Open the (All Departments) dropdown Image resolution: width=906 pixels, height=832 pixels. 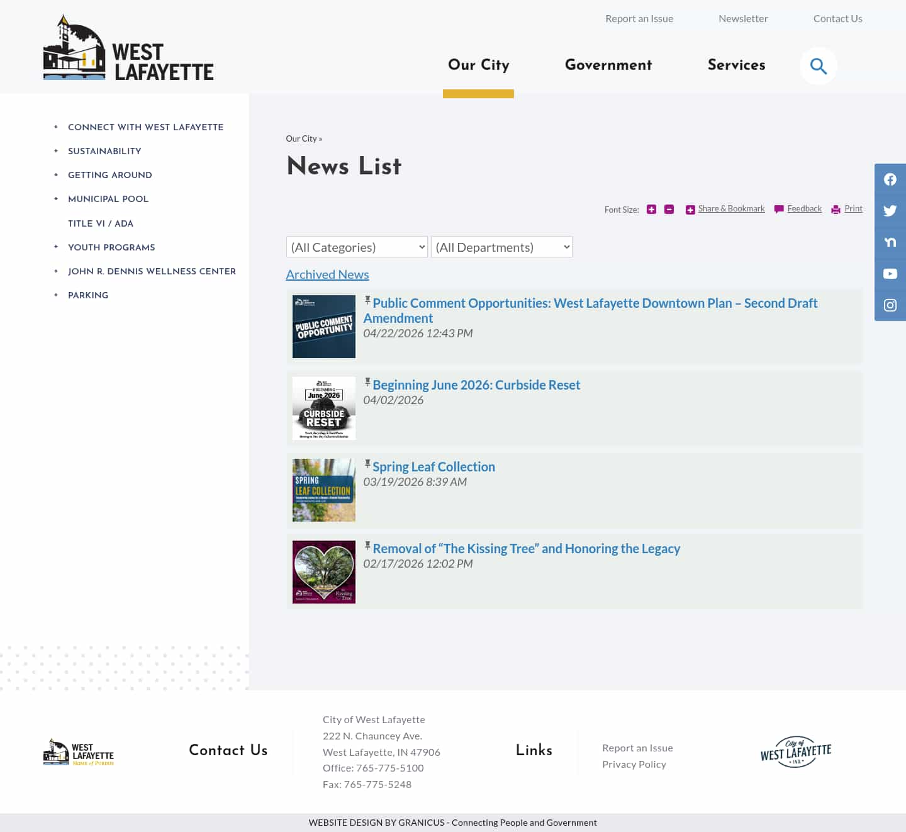click(501, 247)
